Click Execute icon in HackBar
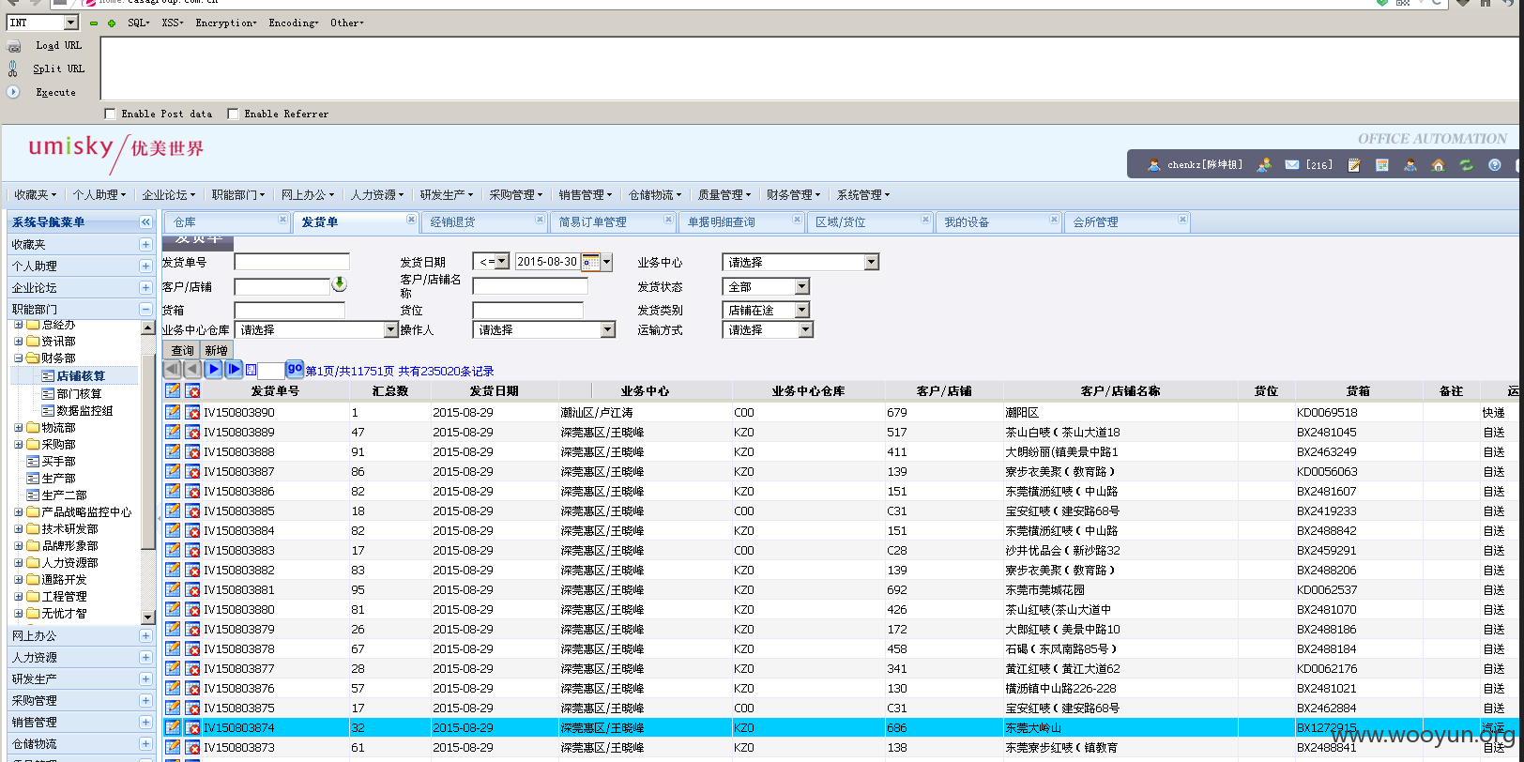This screenshot has height=762, width=1524. 13,92
